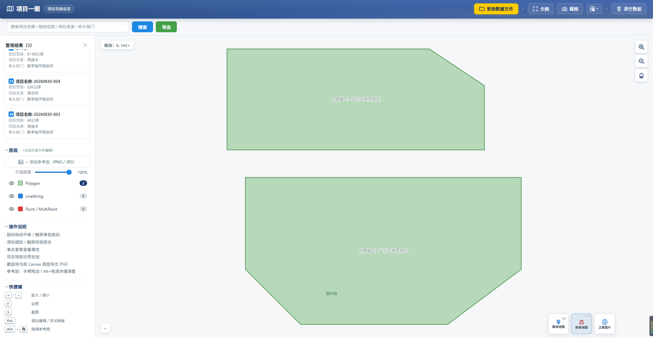Select the 政务地图 basemap thumbnail
The image size is (653, 338).
pyautogui.click(x=582, y=324)
